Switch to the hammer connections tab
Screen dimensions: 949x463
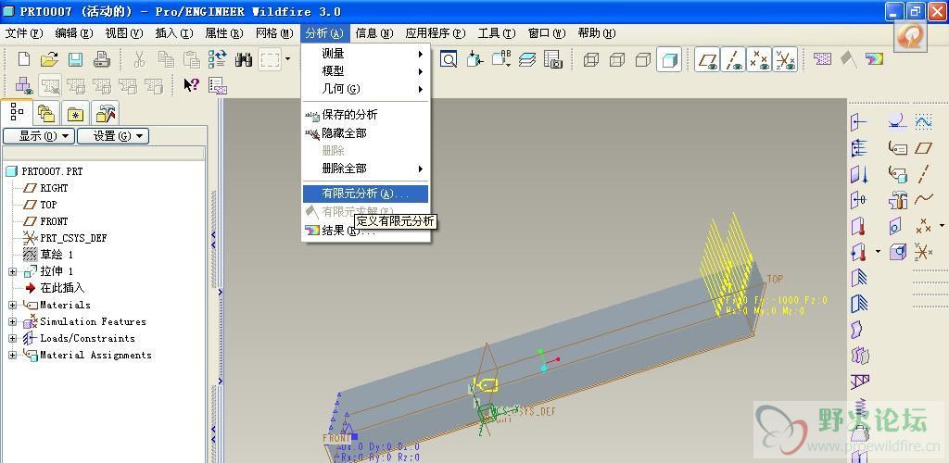tap(105, 113)
